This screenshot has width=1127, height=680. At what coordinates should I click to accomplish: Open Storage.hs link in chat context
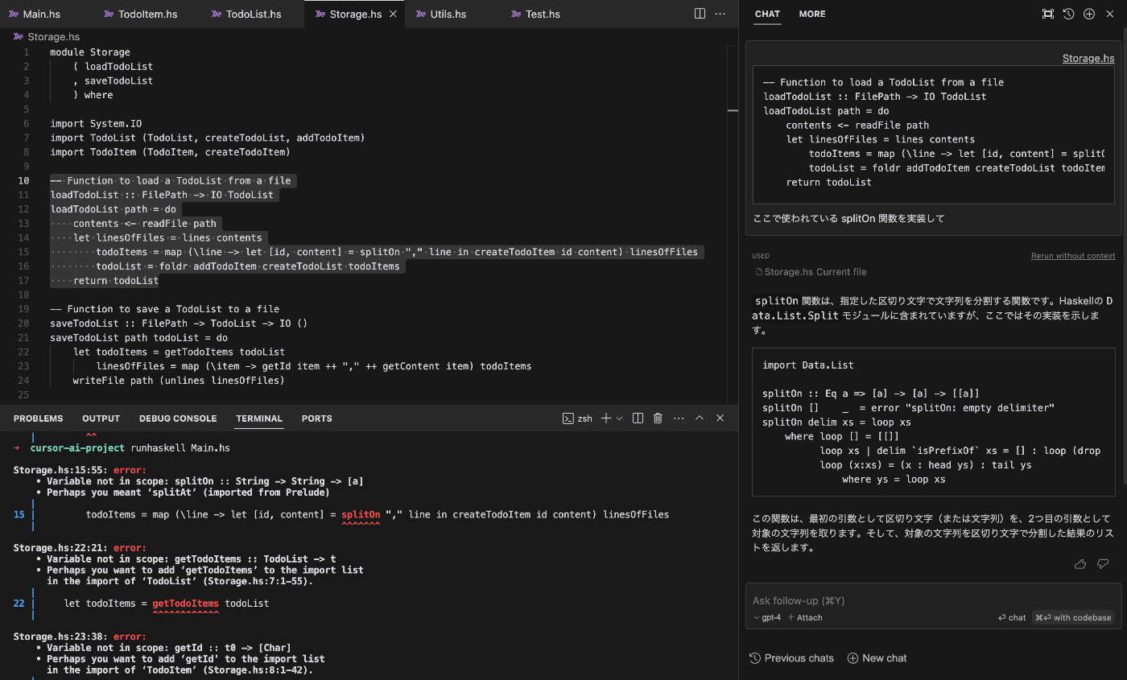1088,58
